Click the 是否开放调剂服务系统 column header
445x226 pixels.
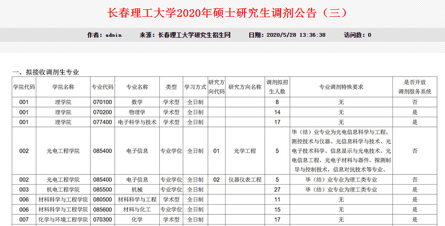pos(415,87)
